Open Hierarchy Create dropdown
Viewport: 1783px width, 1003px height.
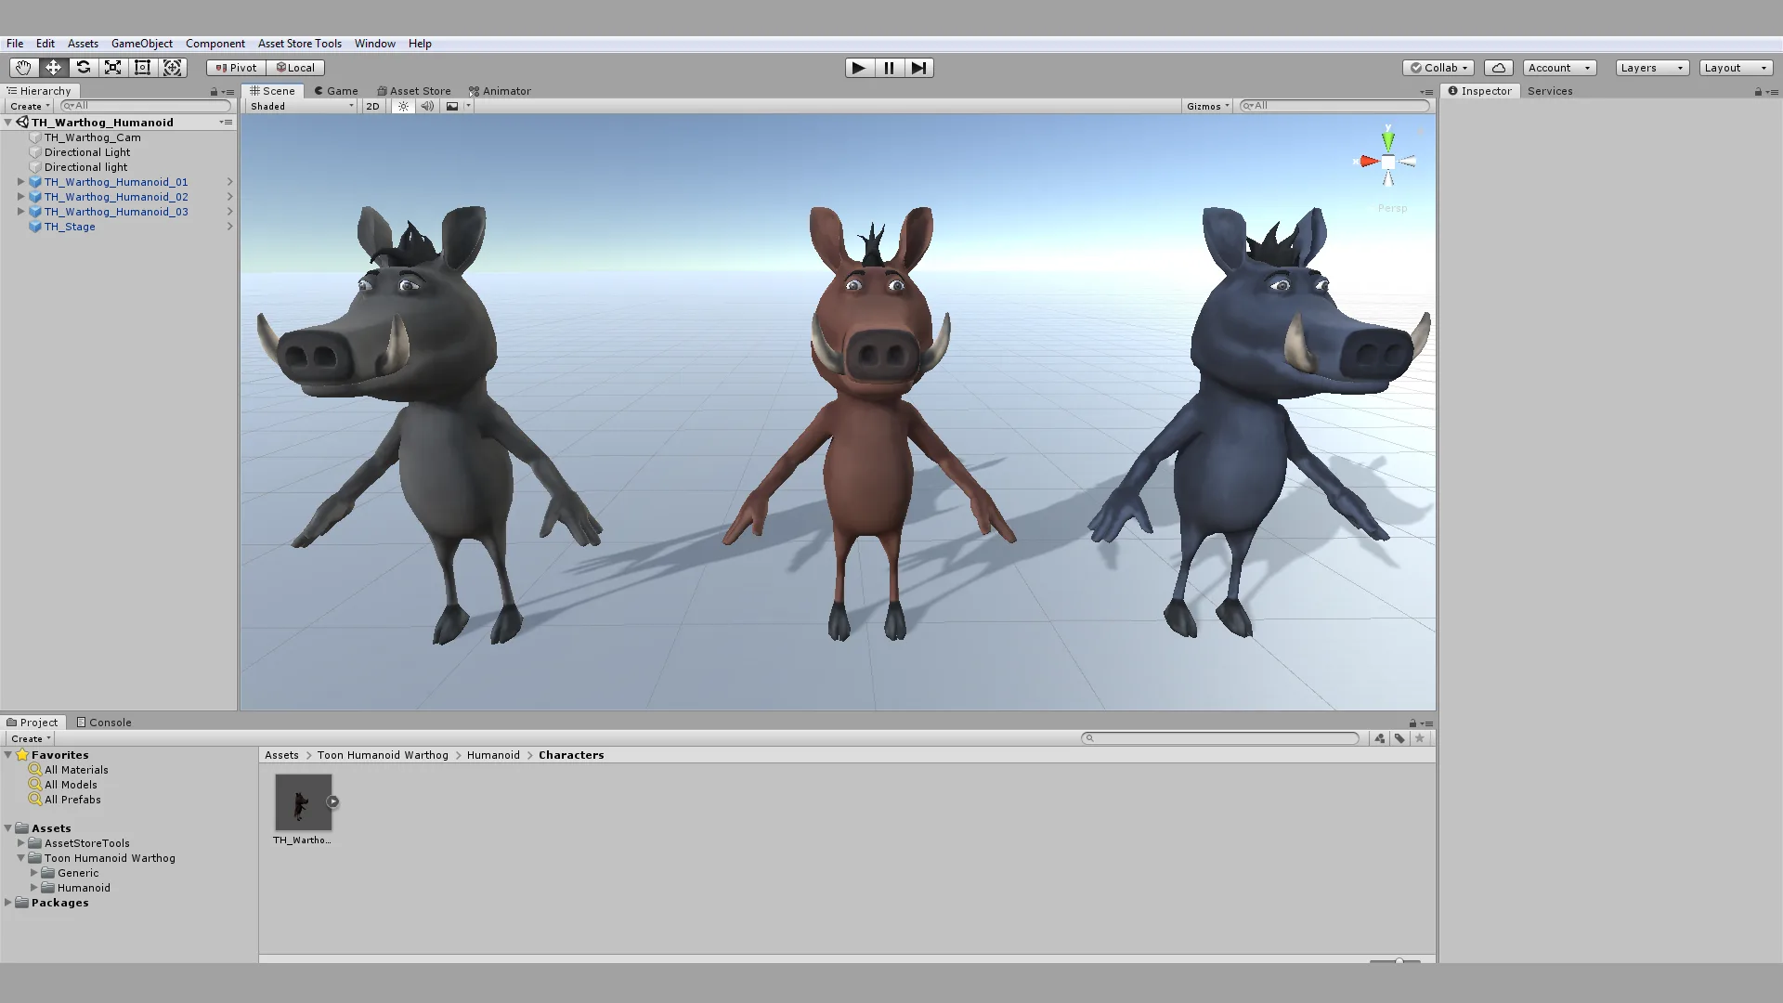point(30,106)
